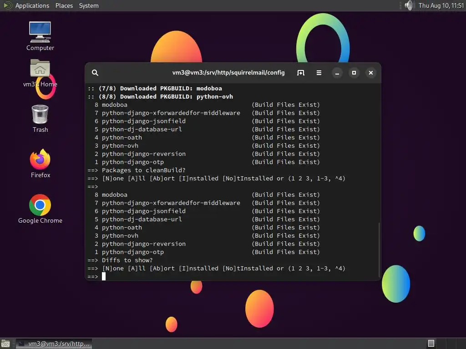Close the terminal window

371,73
